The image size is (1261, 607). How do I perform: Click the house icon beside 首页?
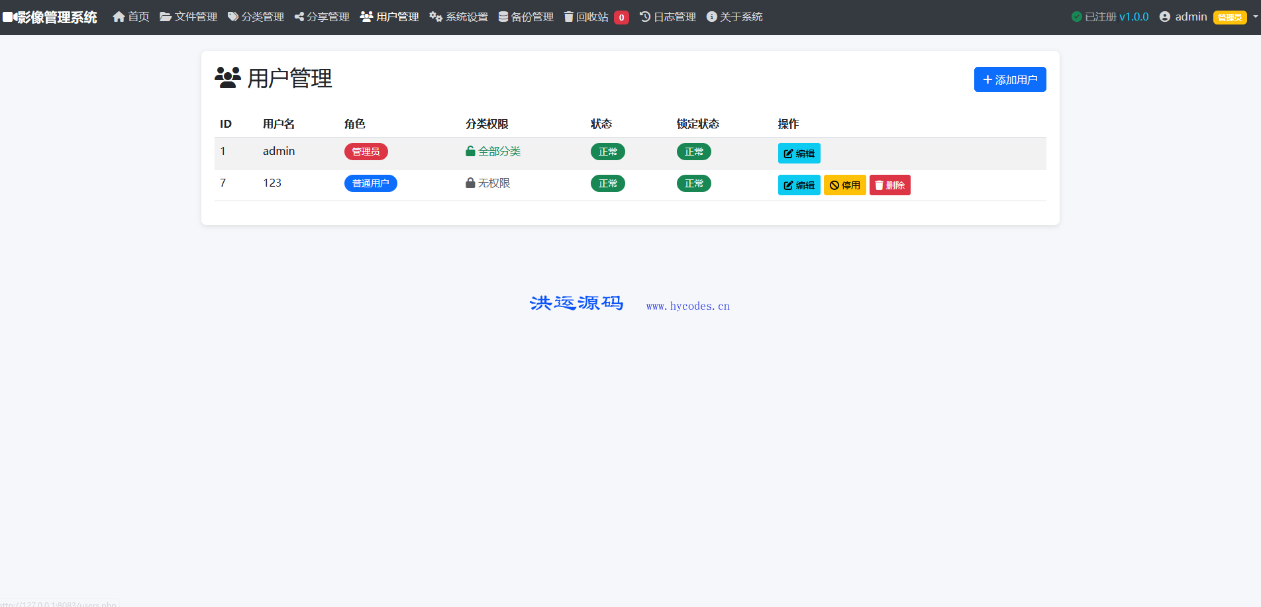pyautogui.click(x=119, y=17)
